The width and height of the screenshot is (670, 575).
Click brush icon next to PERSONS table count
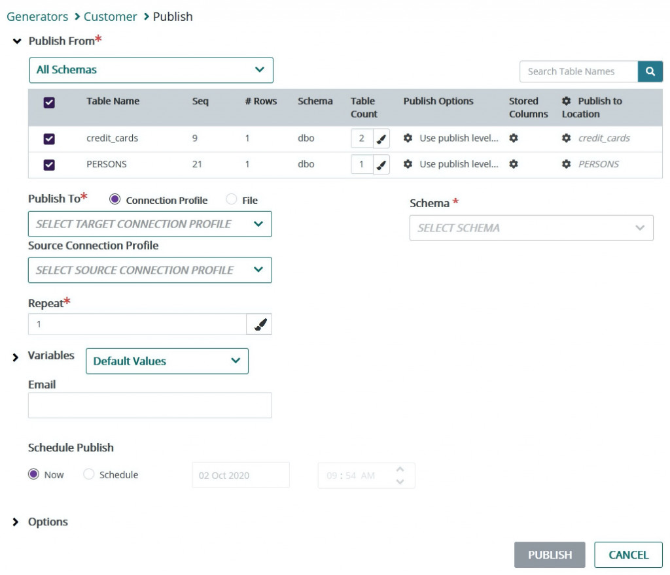[x=381, y=165]
